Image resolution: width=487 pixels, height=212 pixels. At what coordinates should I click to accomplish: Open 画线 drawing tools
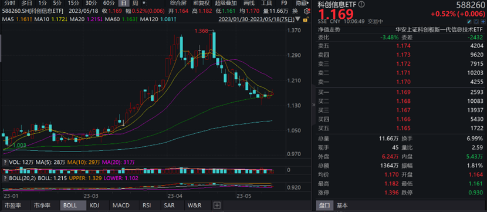[x=249, y=4]
